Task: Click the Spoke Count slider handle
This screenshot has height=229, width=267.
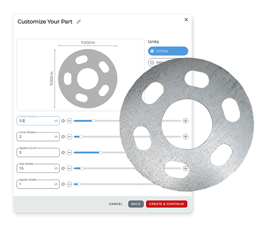Action: click(101, 153)
